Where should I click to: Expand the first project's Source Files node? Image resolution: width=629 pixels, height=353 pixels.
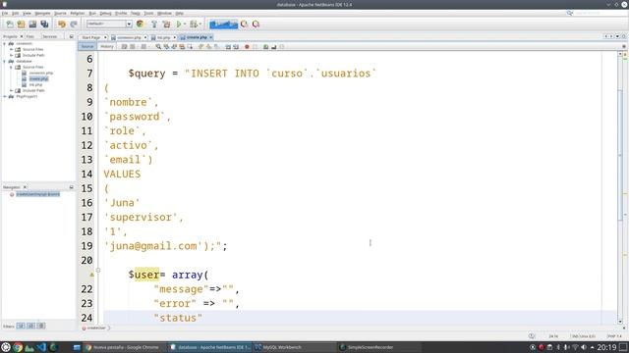(11, 49)
